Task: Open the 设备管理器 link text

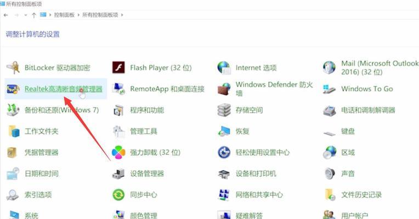Action: tap(147, 174)
